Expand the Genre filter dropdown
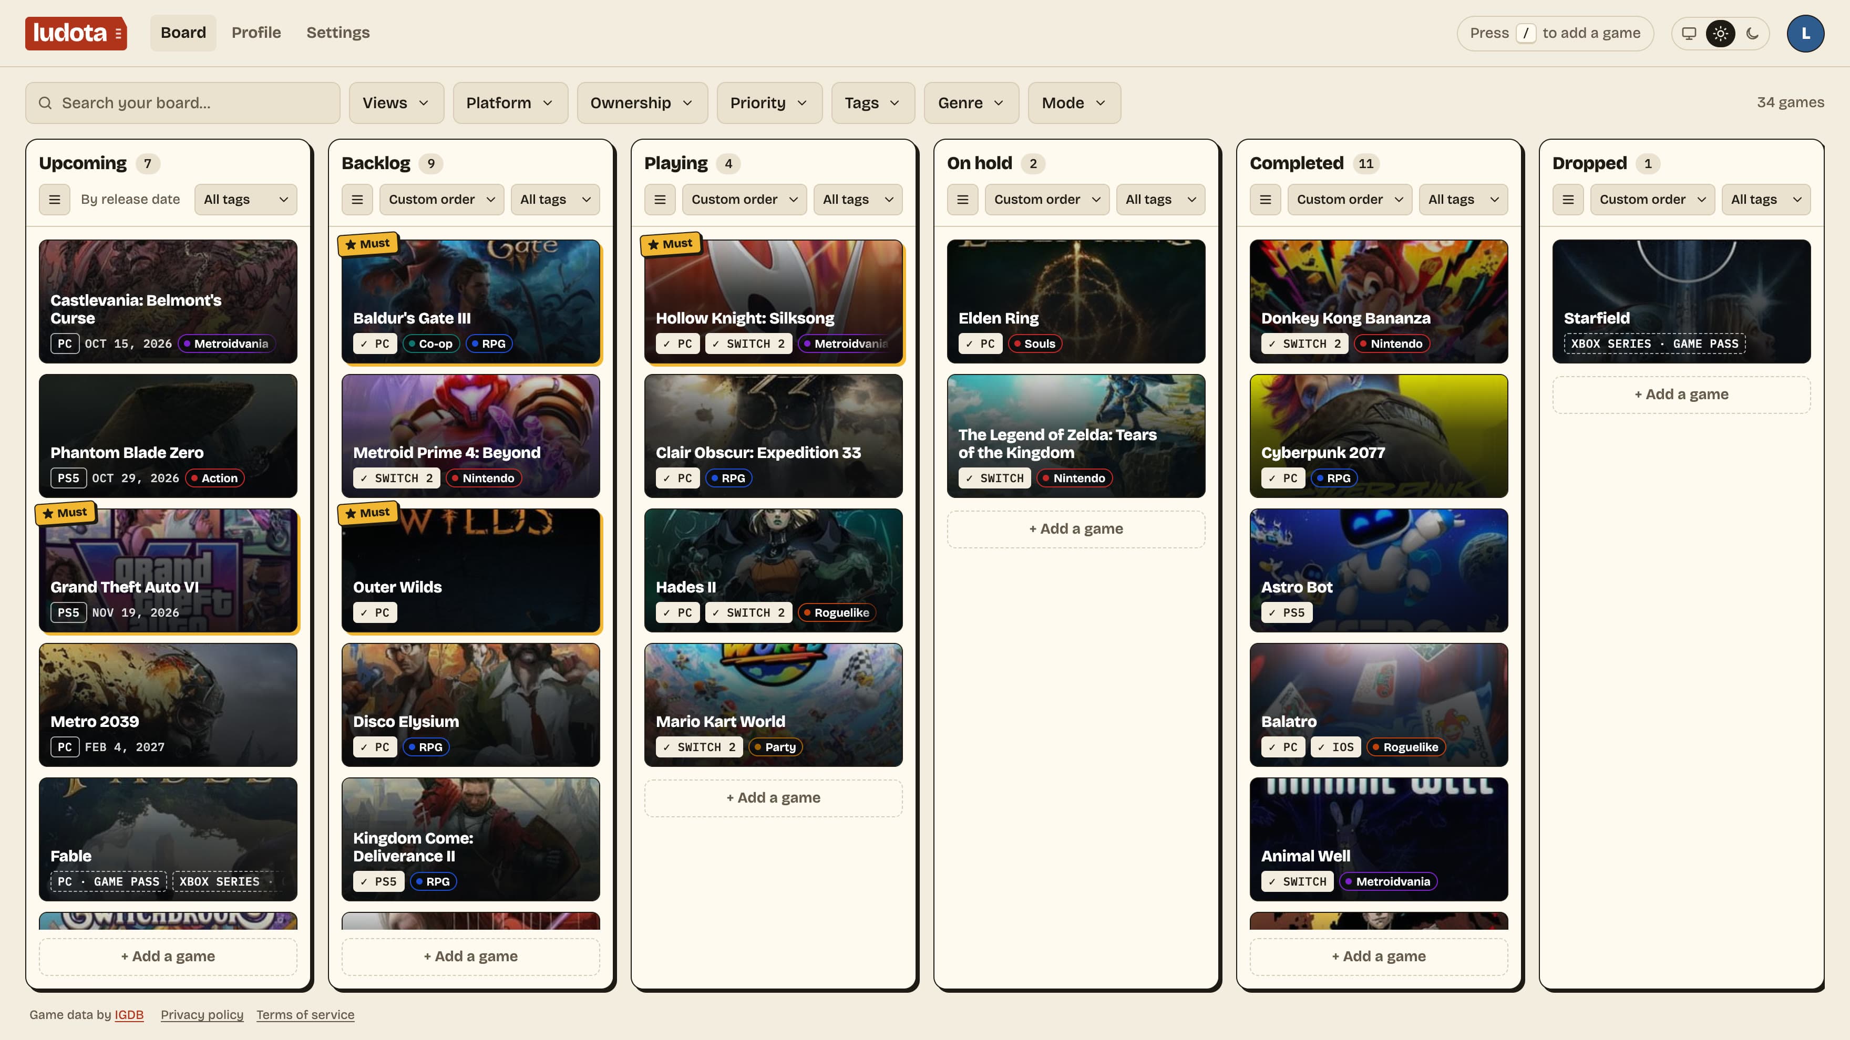The height and width of the screenshot is (1040, 1850). click(x=971, y=103)
